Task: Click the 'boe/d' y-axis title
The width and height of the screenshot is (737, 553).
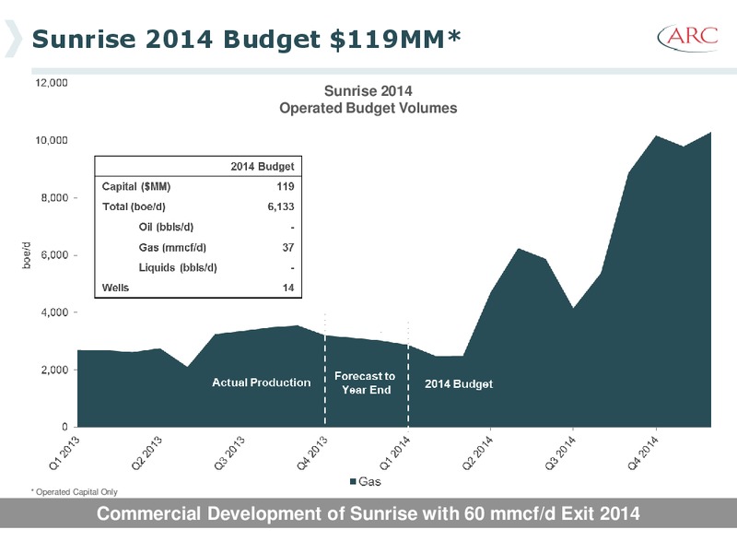Action: point(27,255)
